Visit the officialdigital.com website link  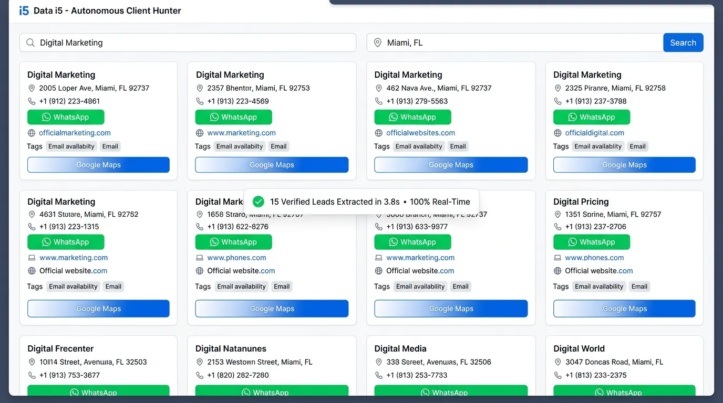click(x=595, y=133)
